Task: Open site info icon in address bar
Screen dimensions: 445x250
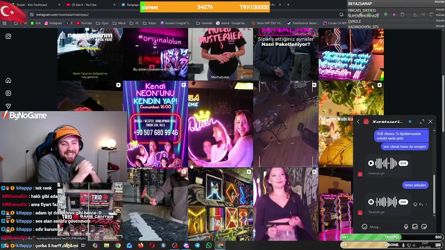Action: click(32, 15)
